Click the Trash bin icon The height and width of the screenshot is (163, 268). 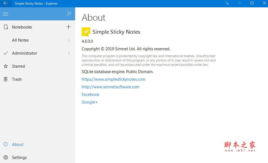coord(6,79)
